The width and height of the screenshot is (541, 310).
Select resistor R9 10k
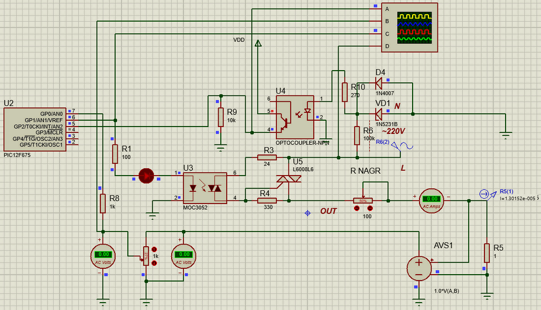click(221, 118)
